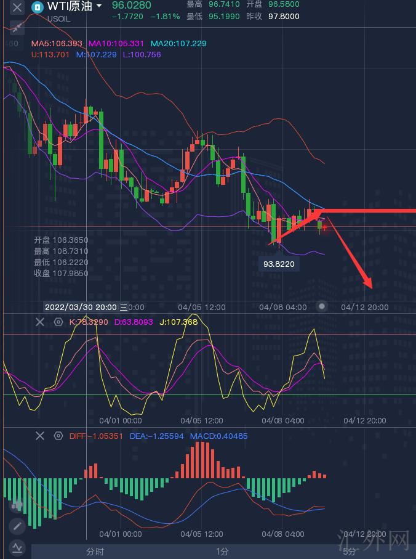Click the 收盘 107.9850 readout
The image size is (416, 559).
61,274
